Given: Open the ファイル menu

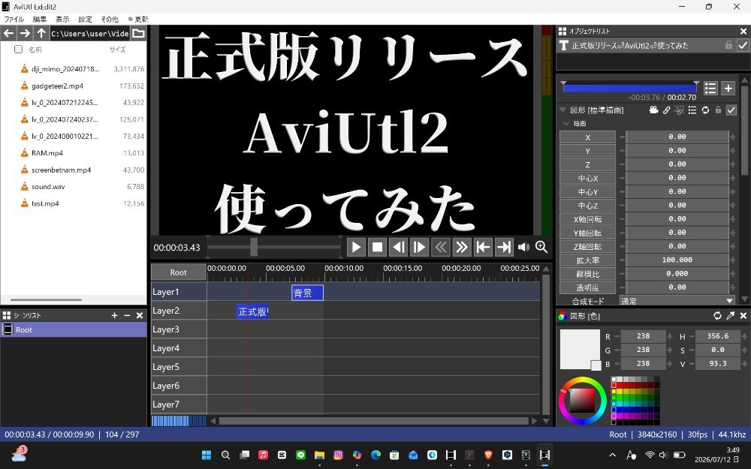Looking at the screenshot, I should 14,20.
